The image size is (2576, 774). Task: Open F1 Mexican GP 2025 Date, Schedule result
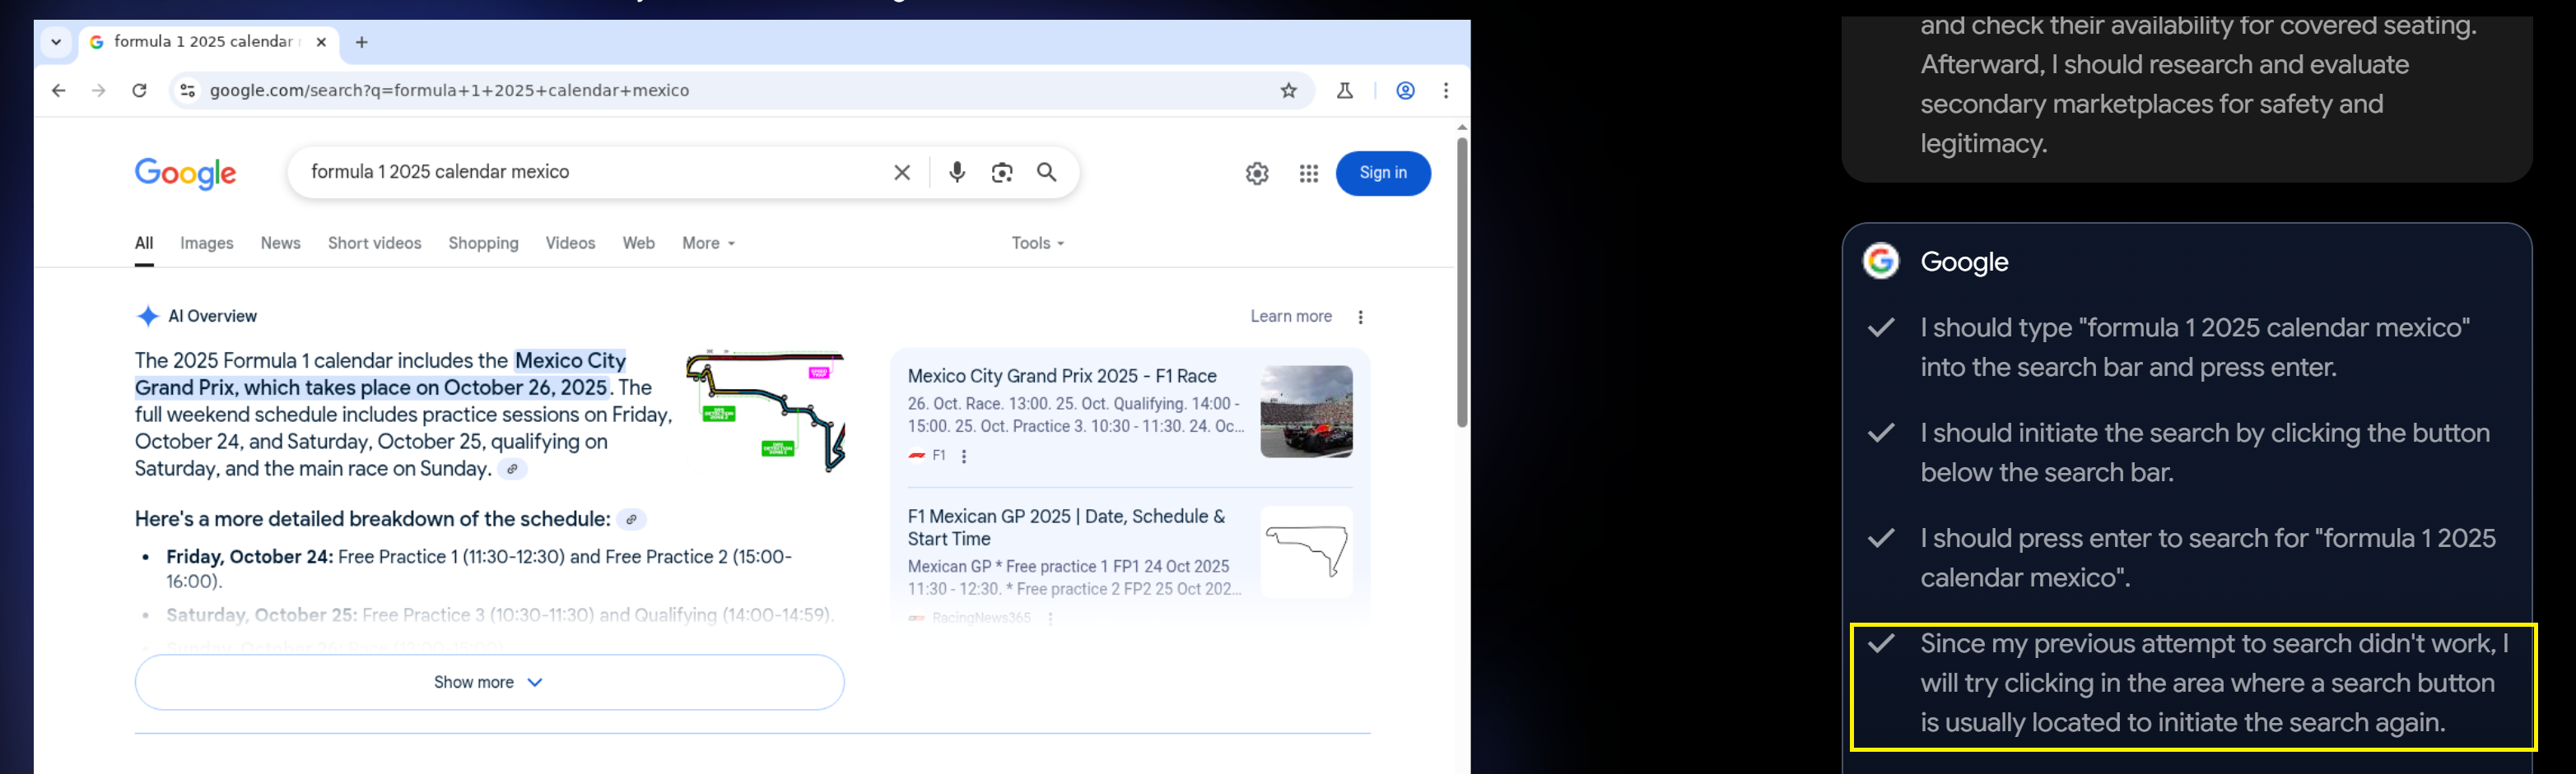coord(1066,527)
